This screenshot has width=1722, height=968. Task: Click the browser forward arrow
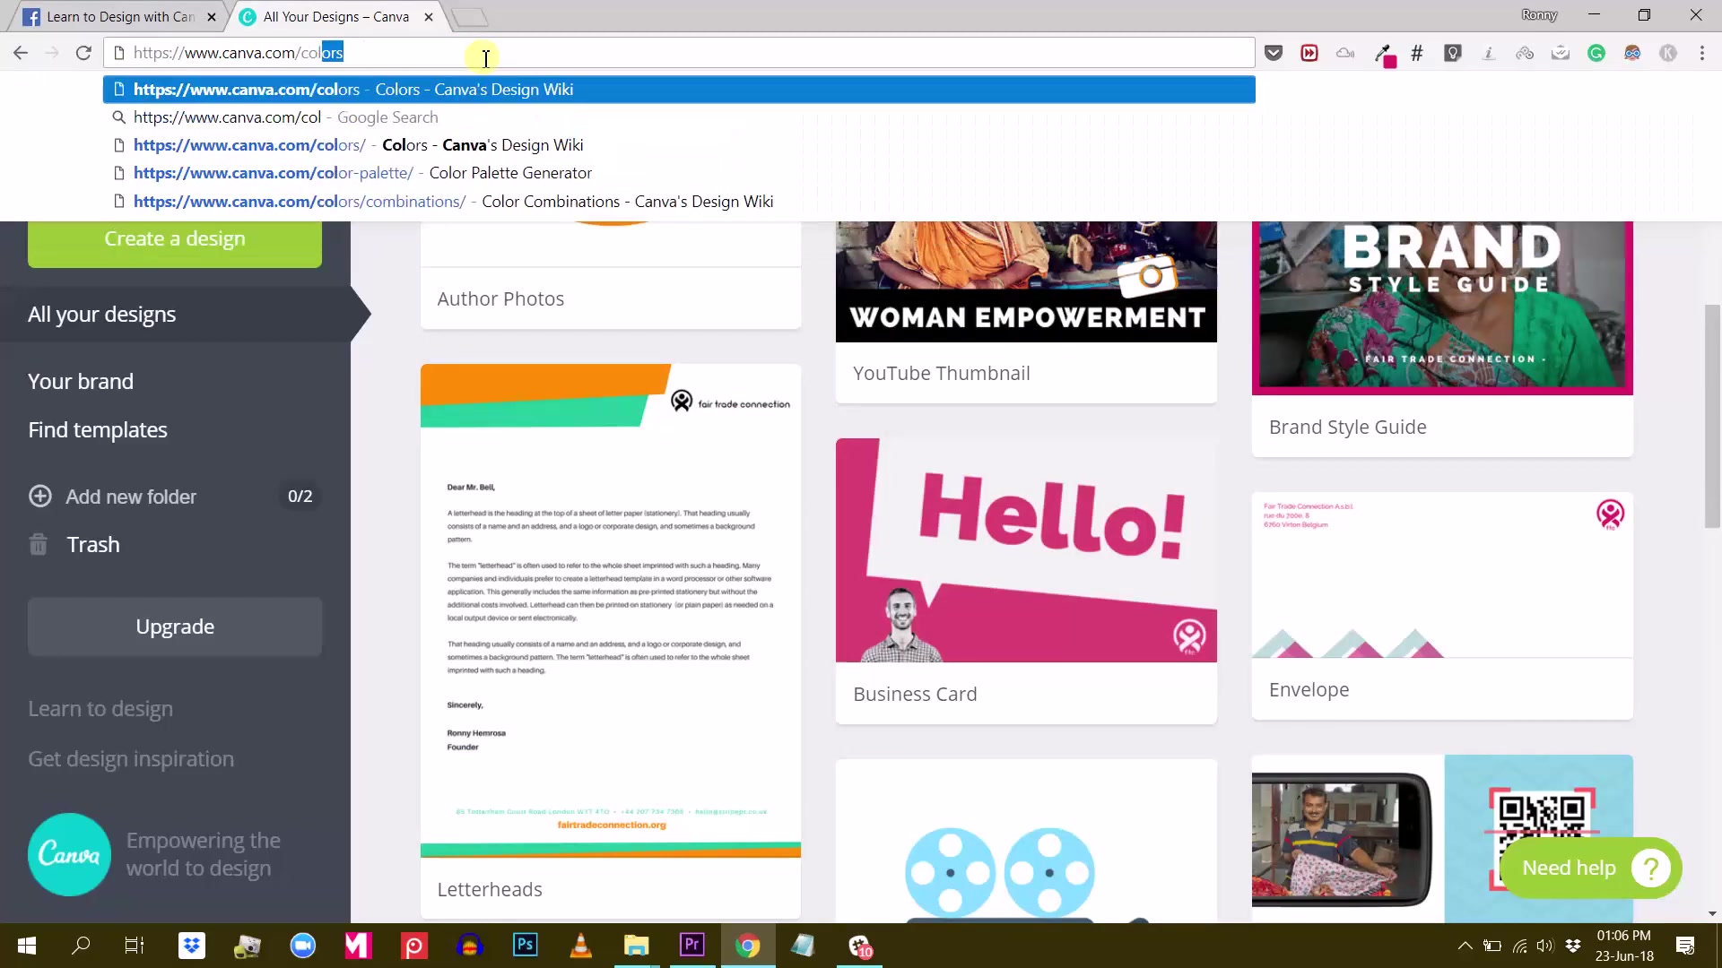click(52, 53)
